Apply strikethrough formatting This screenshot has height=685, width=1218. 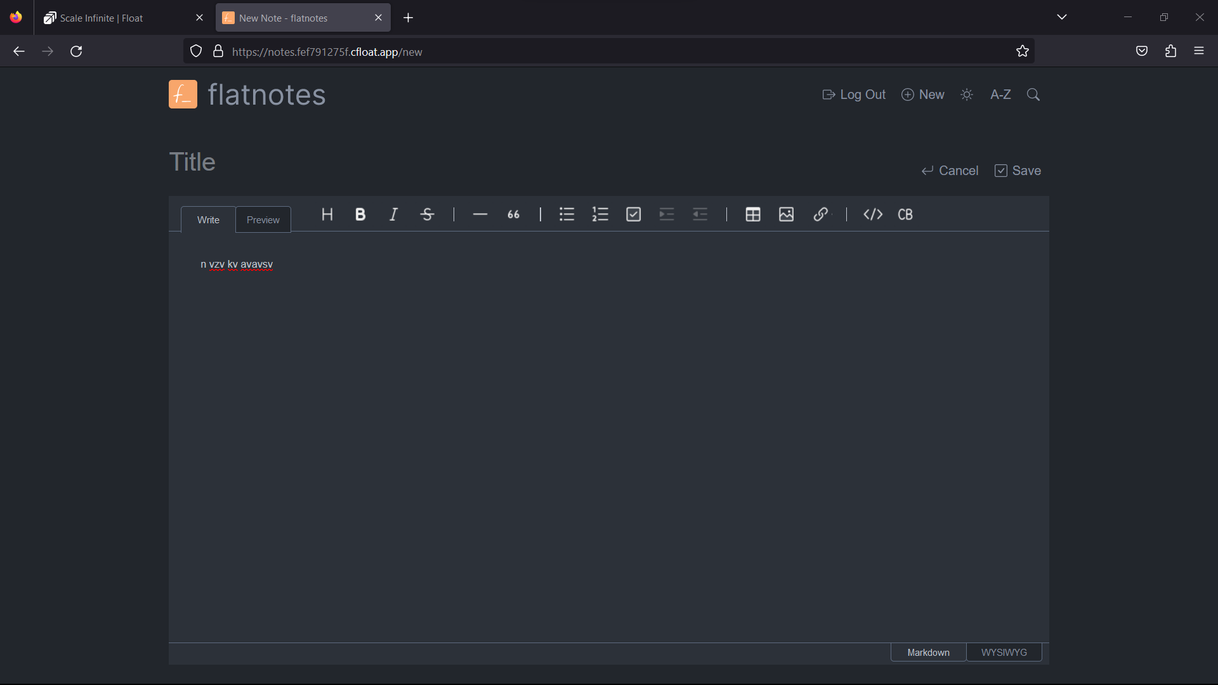coord(428,214)
